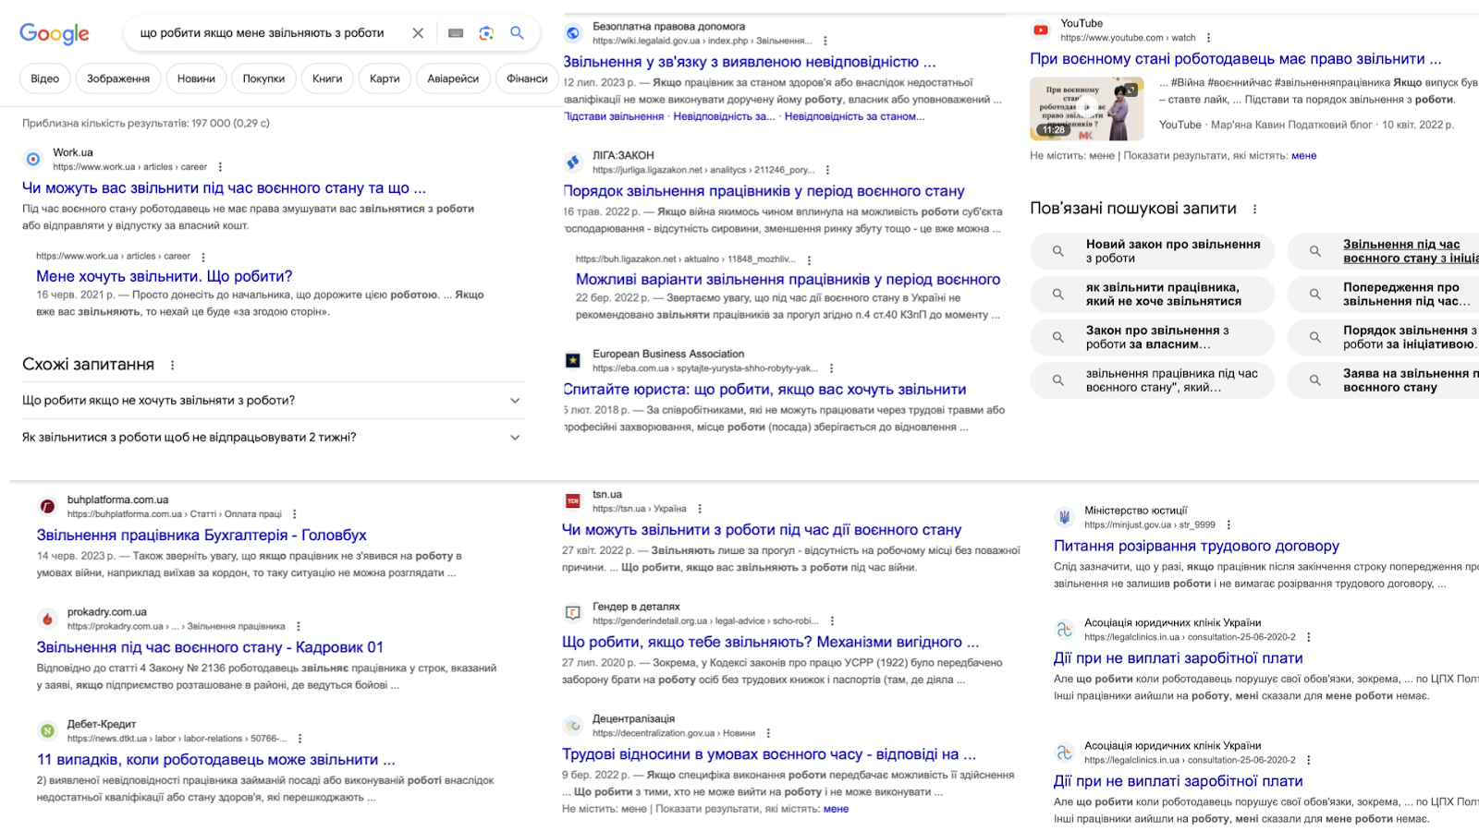The height and width of the screenshot is (831, 1479).
Task: Open options for Міністерство юстиції result
Action: pos(1228,524)
